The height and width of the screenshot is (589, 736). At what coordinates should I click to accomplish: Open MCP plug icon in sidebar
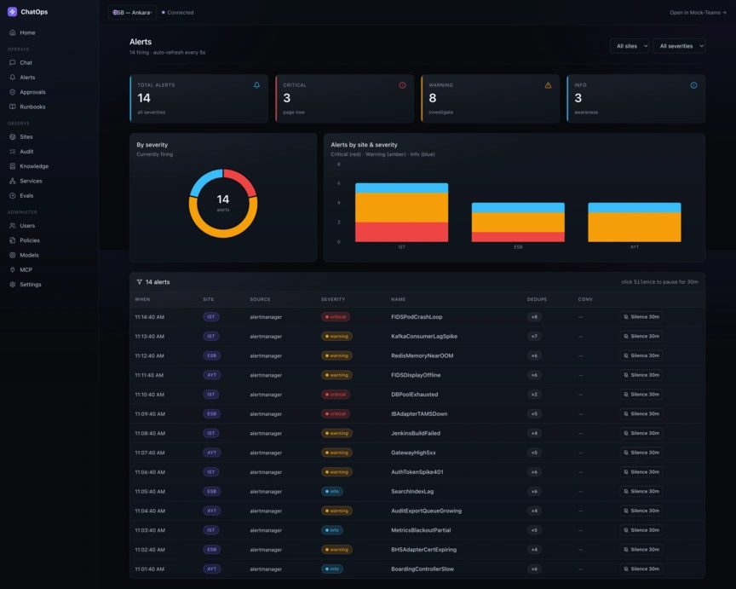pyautogui.click(x=12, y=269)
